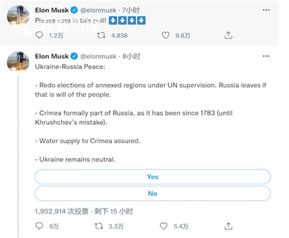Click the verified badge on the top tweet

tap(74, 10)
